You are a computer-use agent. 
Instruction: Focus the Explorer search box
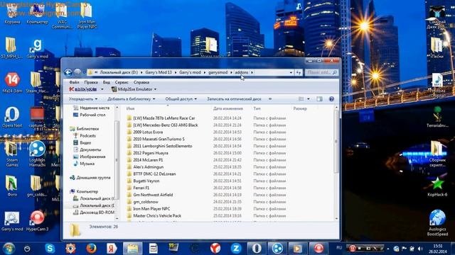point(321,72)
